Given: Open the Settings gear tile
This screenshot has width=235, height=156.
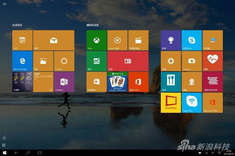Looking at the screenshot, I should tap(171, 61).
